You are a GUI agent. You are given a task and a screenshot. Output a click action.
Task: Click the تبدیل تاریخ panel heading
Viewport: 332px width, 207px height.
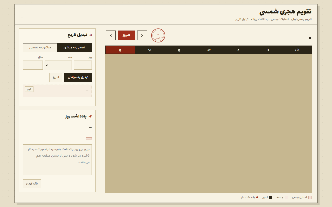coord(78,35)
